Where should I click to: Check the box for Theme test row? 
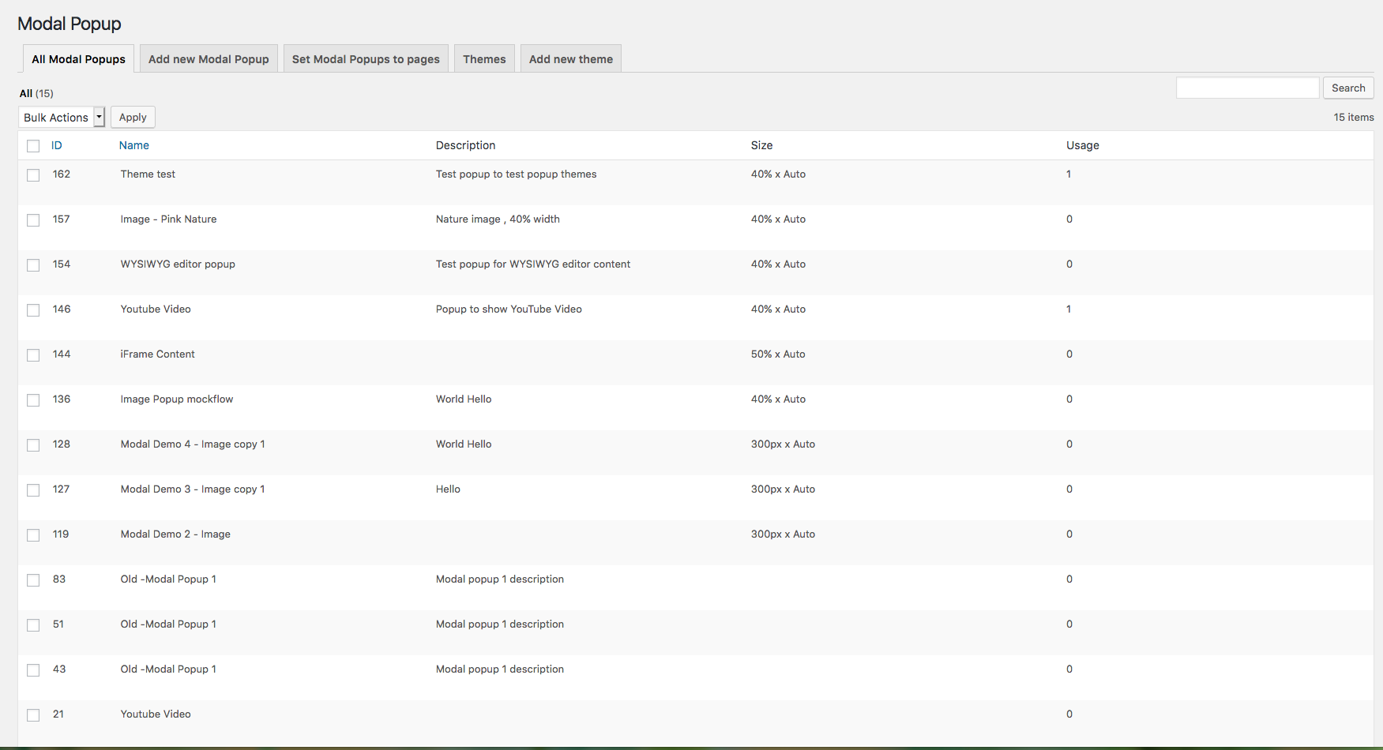[x=33, y=175]
